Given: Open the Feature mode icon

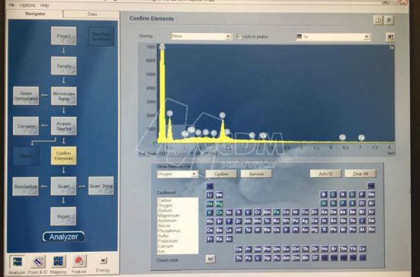Looking at the screenshot, I should tap(79, 262).
